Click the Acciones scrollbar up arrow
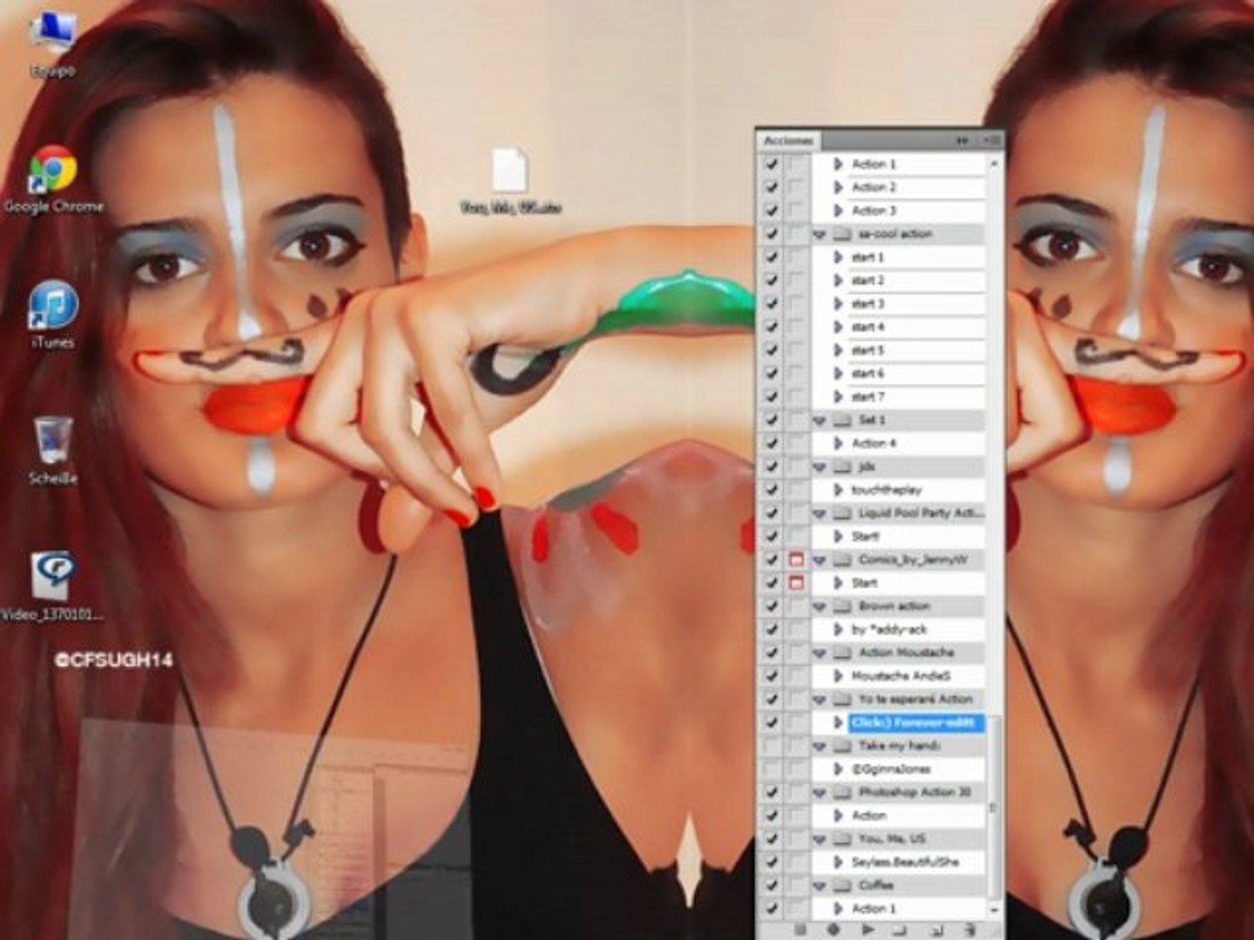The width and height of the screenshot is (1254, 940). pyautogui.click(x=994, y=163)
